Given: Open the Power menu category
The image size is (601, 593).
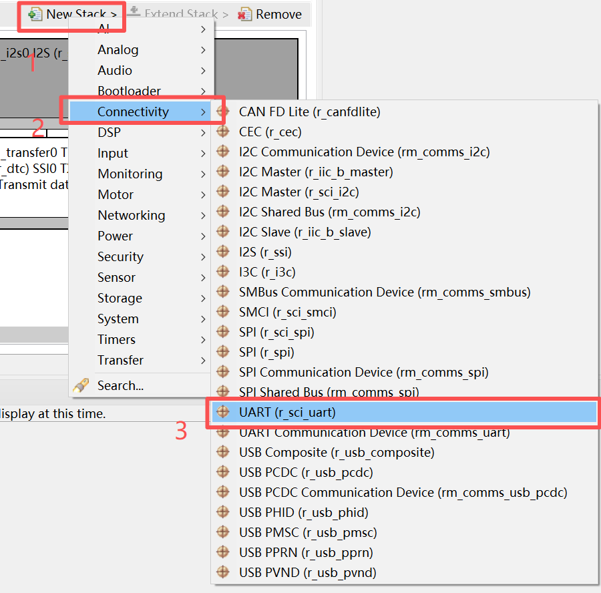Looking at the screenshot, I should pyautogui.click(x=140, y=236).
